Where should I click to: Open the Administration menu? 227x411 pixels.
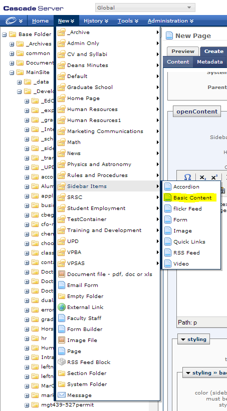[170, 20]
